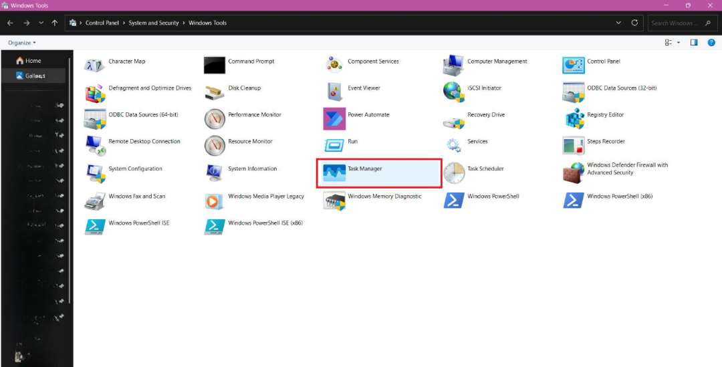Click the search magnifier icon
Image resolution: width=722 pixels, height=367 pixels.
pyautogui.click(x=708, y=23)
